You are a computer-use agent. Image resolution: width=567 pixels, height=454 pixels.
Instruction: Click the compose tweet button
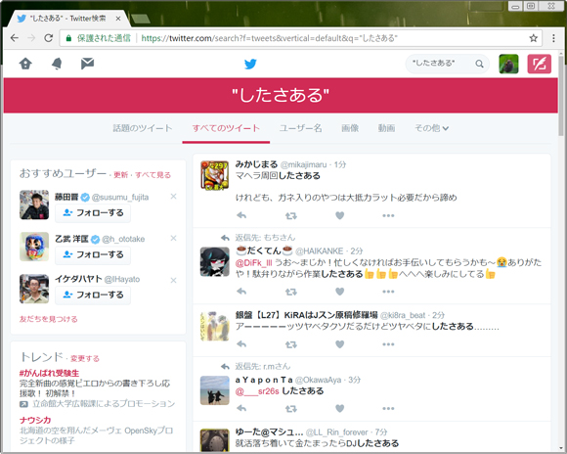(x=540, y=64)
